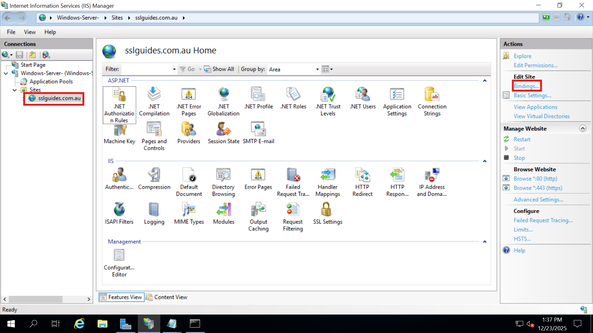593x333 pixels.
Task: Open Handler Mappings feature
Action: click(x=328, y=182)
